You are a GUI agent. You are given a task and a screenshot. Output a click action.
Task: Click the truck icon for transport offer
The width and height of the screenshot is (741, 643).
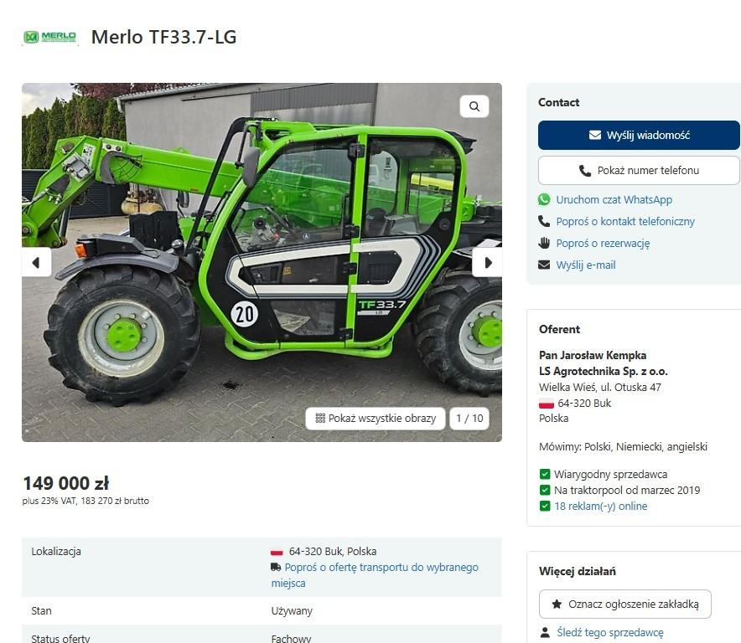(276, 567)
